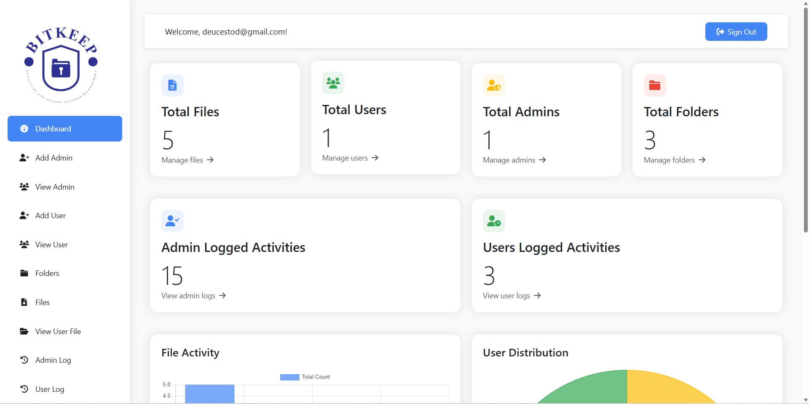
Task: Click the blue document icon on Total Files card
Action: click(172, 86)
